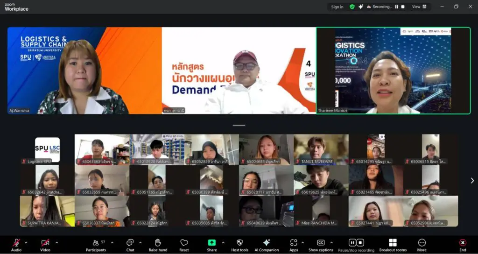
Task: Expand video options arrow next to Video
Action: tap(56, 243)
